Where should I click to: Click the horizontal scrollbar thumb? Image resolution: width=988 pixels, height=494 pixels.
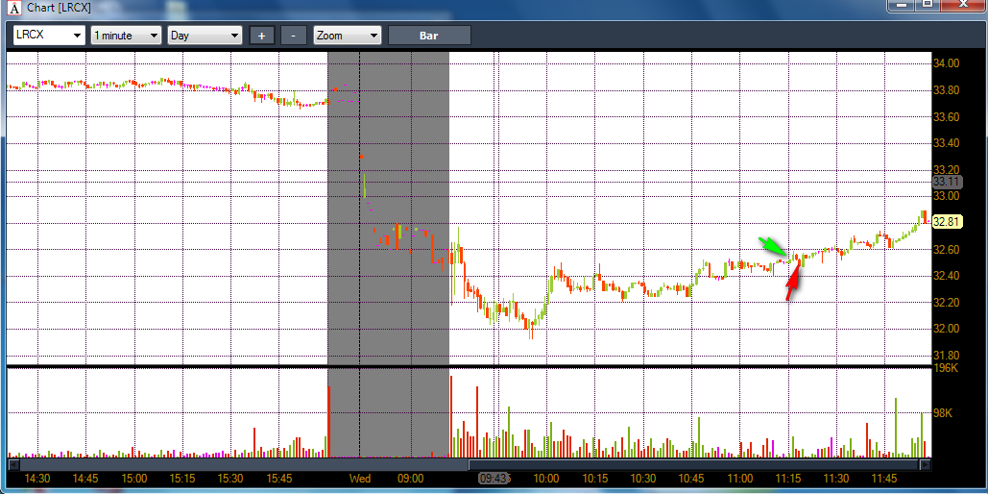694,464
